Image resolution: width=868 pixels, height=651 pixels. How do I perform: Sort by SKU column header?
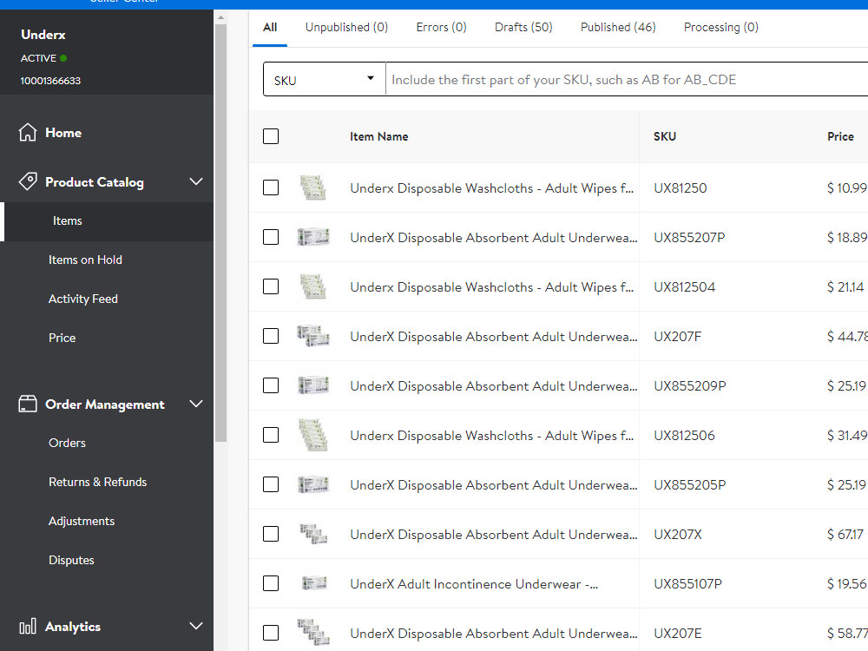coord(664,136)
